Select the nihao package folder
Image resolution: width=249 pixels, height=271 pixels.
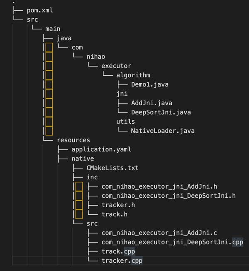pyautogui.click(x=96, y=57)
